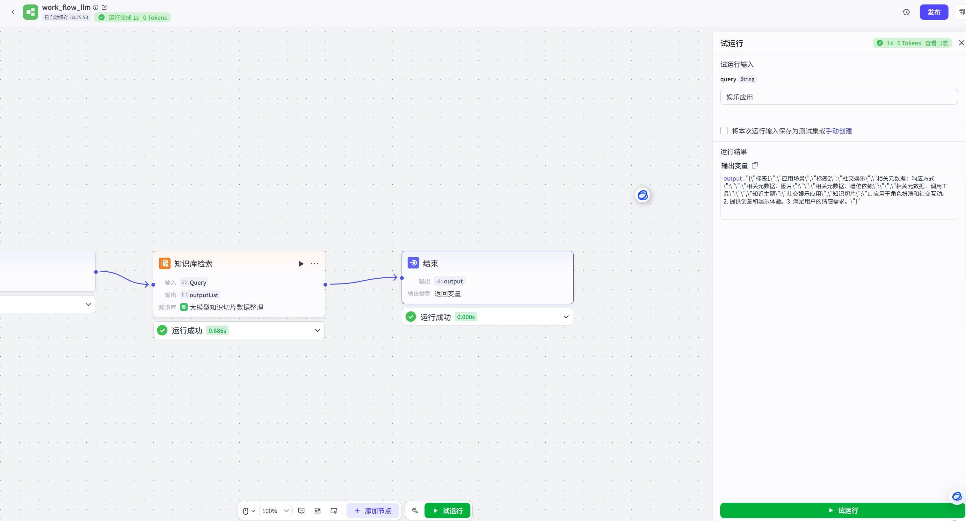The height and width of the screenshot is (521, 966).
Task: Click 手动创建 link
Action: 839,131
